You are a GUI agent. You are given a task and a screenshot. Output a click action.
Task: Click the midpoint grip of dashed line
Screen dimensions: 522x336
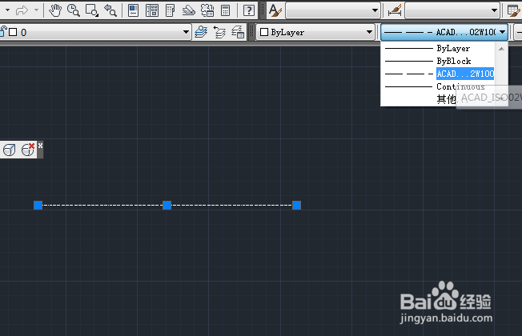tap(167, 205)
